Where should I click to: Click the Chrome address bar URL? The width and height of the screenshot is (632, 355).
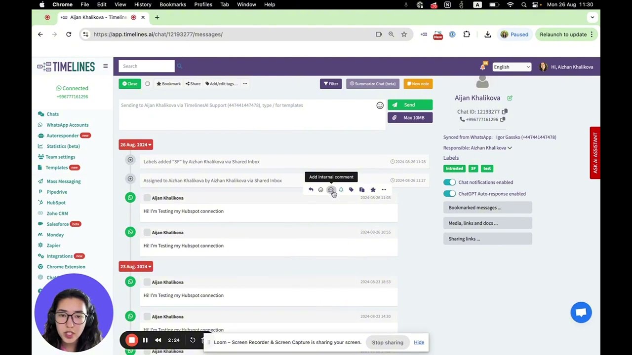tap(158, 35)
